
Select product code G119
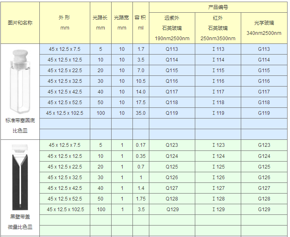(x=264, y=113)
